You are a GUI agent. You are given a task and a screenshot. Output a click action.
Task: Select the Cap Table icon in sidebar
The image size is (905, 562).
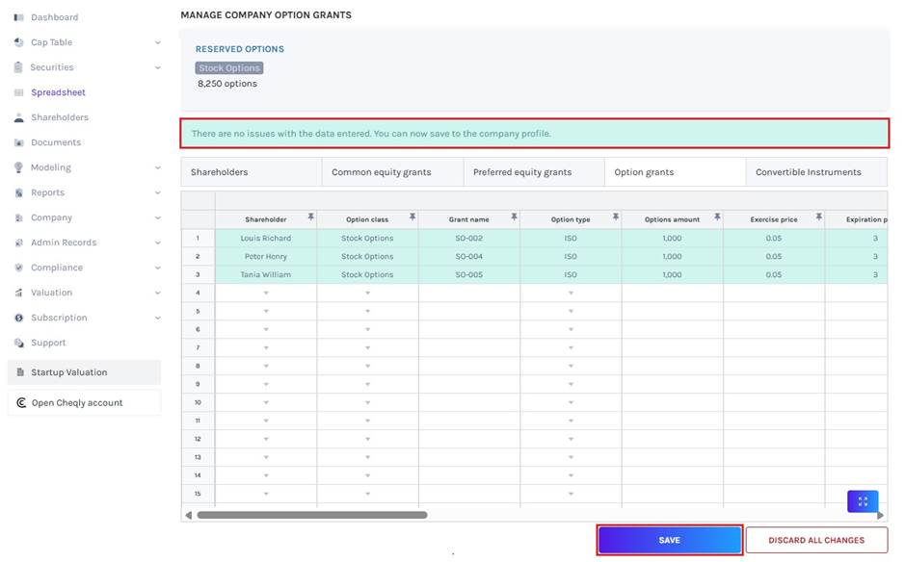[17, 42]
